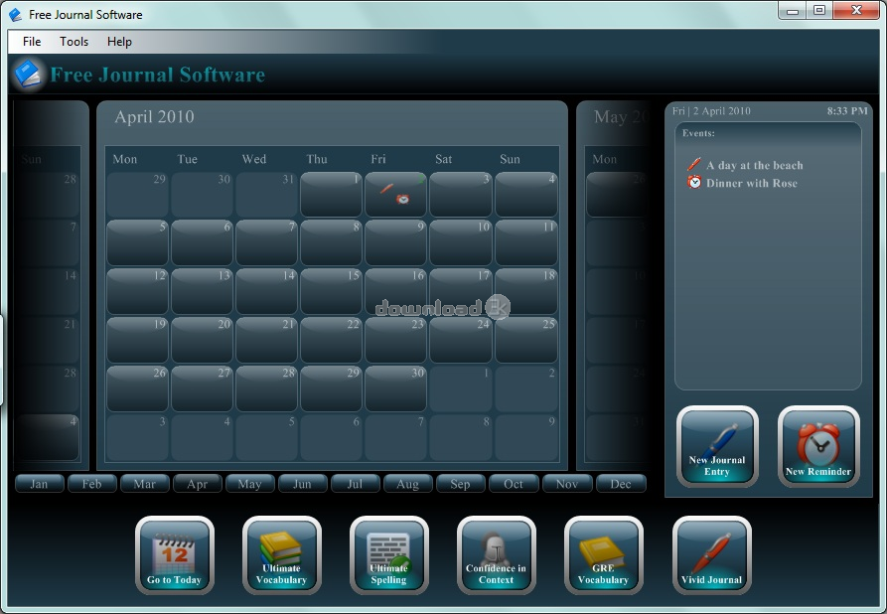Click the March 31 greyed-out cell
This screenshot has width=887, height=614.
pos(266,194)
